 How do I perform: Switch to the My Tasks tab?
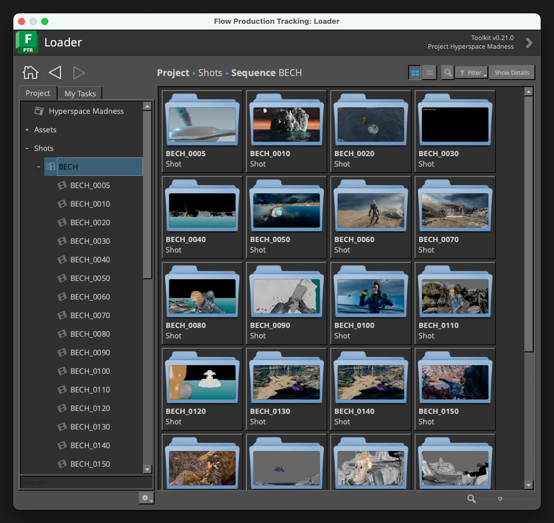pyautogui.click(x=81, y=93)
